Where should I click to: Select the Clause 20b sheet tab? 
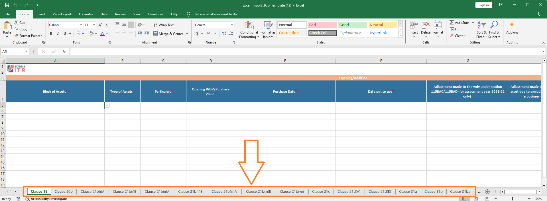pos(64,192)
